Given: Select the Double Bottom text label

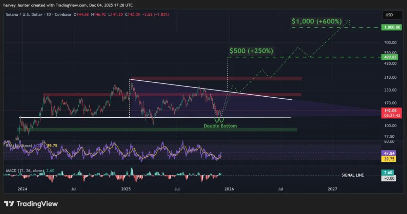Looking at the screenshot, I should click(220, 126).
